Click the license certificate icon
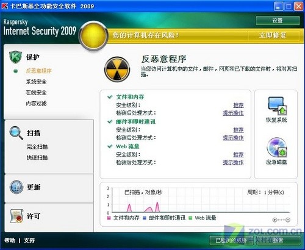This screenshot has width=305, height=250. pyautogui.click(x=16, y=216)
